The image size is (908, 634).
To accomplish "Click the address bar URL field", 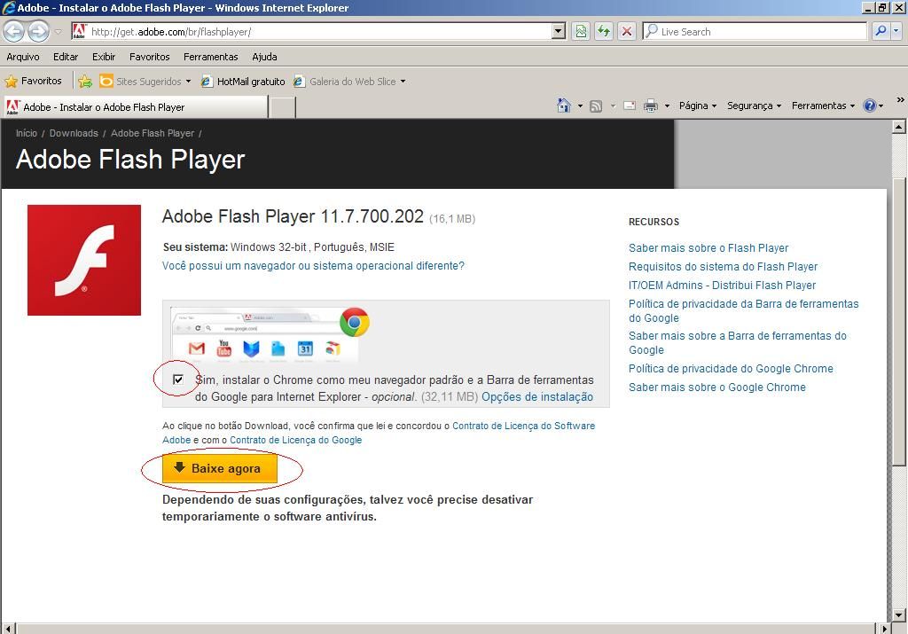I will [312, 31].
